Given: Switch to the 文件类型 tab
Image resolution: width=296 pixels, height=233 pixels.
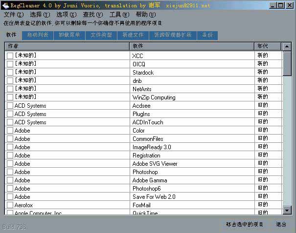Looking at the screenshot, I should 101,35.
